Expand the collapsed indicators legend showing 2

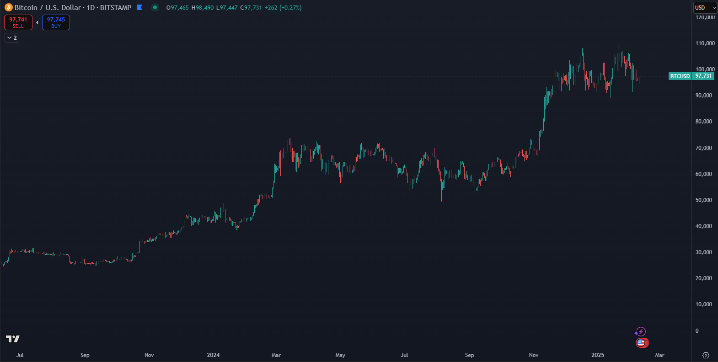coord(12,38)
